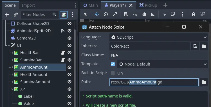Collapse the XP node
The height and width of the screenshot is (107, 211).
point(12,89)
